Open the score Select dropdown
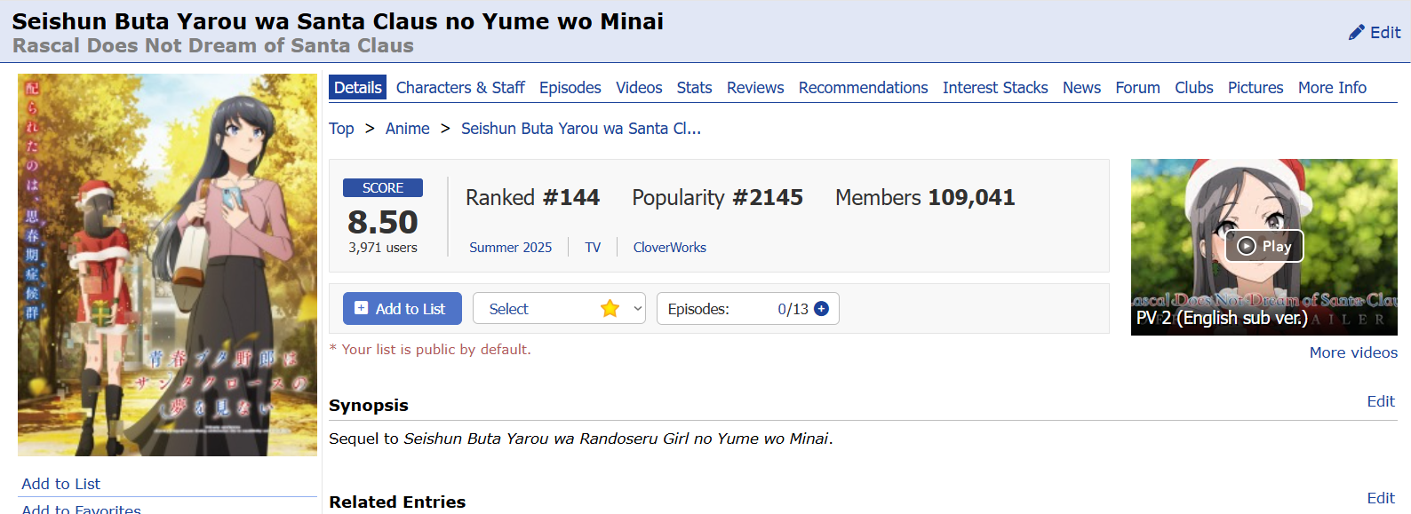 click(x=559, y=309)
